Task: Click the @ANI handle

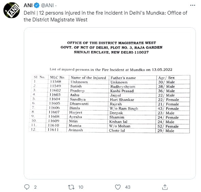Action: point(47,5)
